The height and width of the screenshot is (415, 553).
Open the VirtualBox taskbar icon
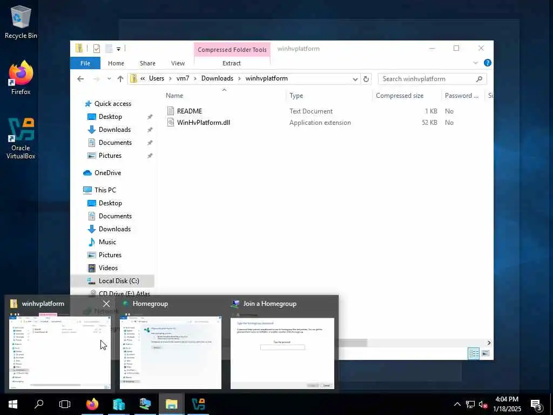[198, 404]
